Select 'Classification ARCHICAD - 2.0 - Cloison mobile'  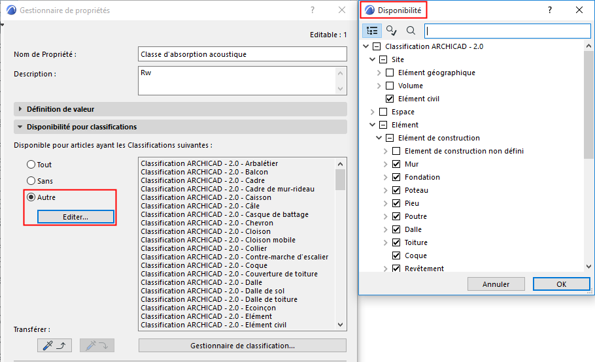(218, 240)
